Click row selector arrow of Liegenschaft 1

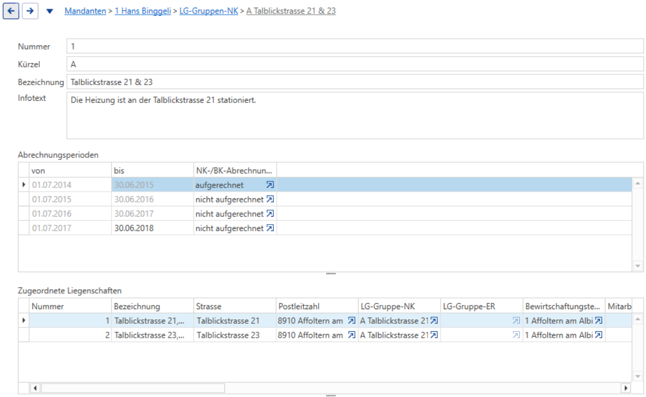[24, 321]
